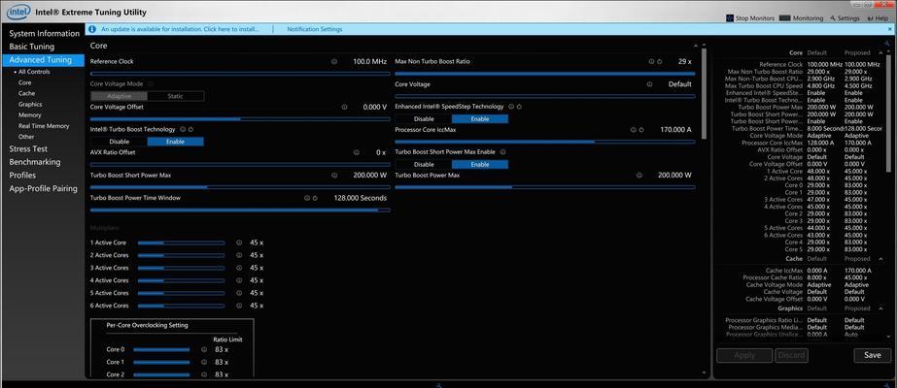Image resolution: width=897 pixels, height=388 pixels.
Task: Adjust the Core Voltage Offset slider
Action: pyautogui.click(x=240, y=119)
